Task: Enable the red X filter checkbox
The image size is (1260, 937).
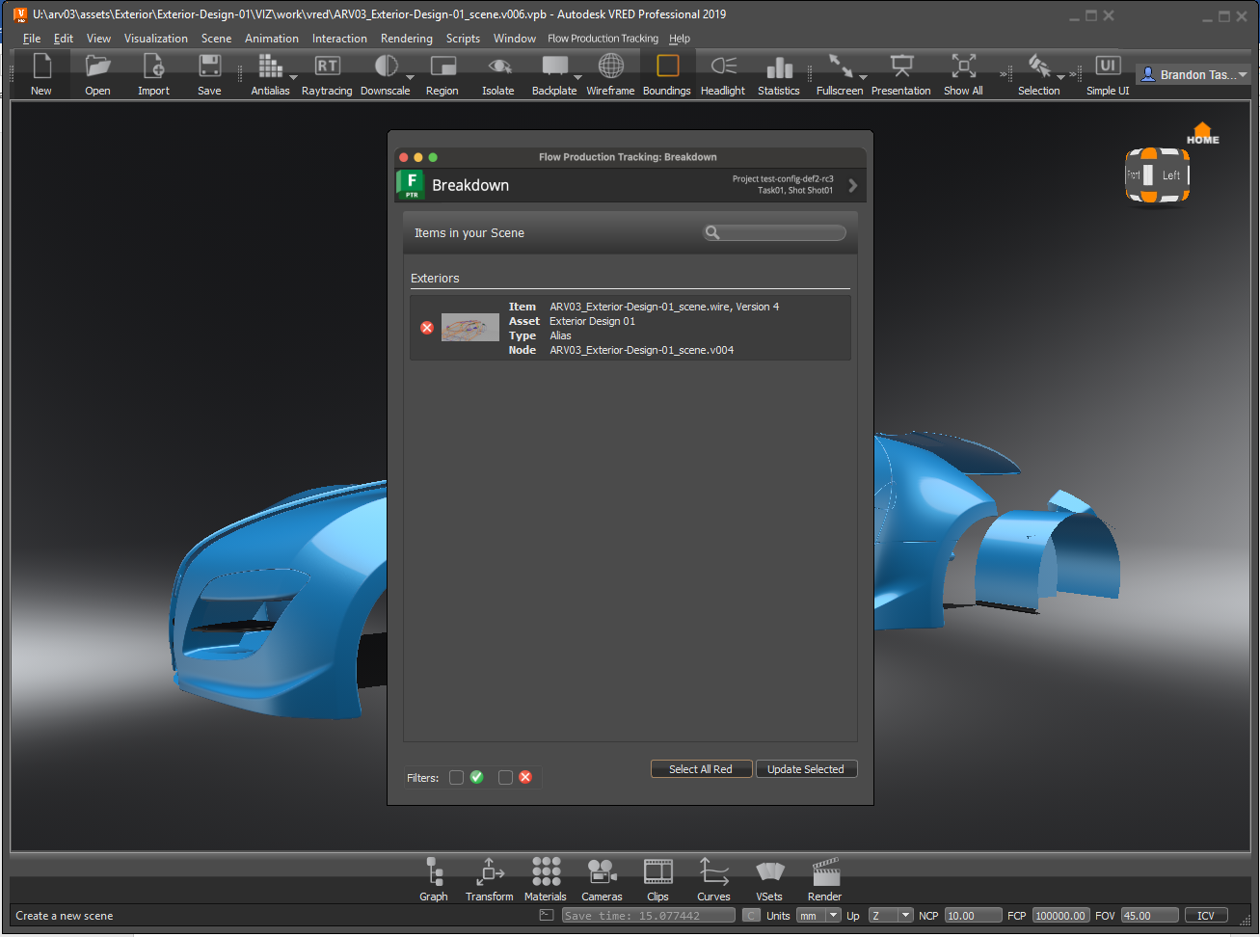Action: 505,777
